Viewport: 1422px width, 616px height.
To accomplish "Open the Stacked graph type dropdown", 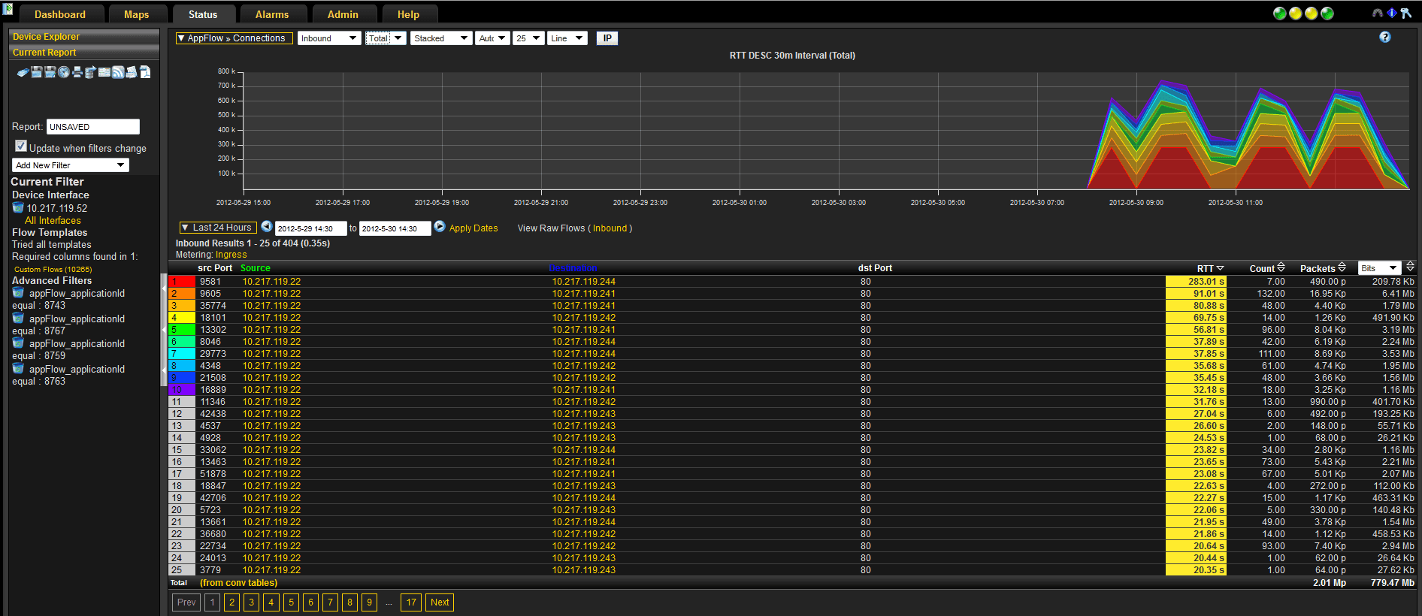I will (x=441, y=38).
